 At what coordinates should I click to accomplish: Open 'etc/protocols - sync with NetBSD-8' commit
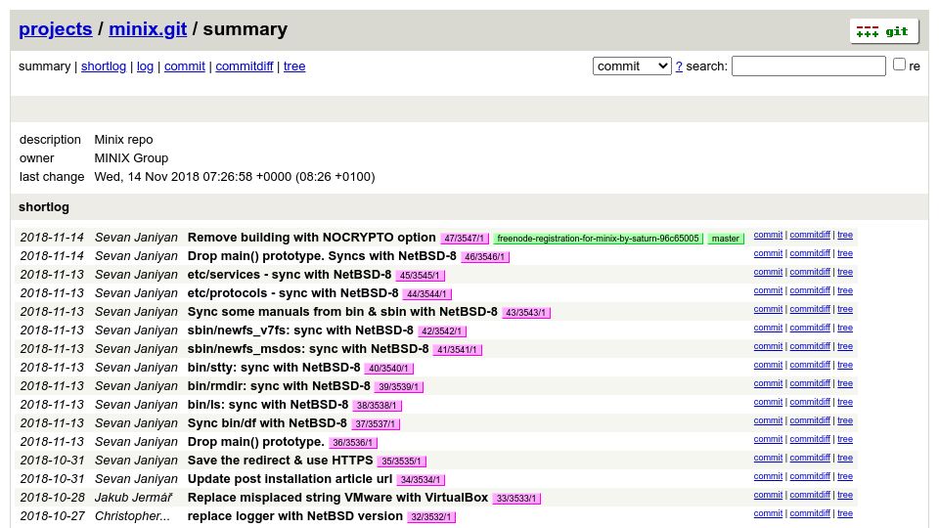[292, 293]
